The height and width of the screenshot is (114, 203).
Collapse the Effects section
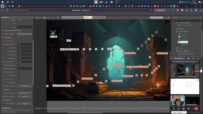click(x=2, y=89)
